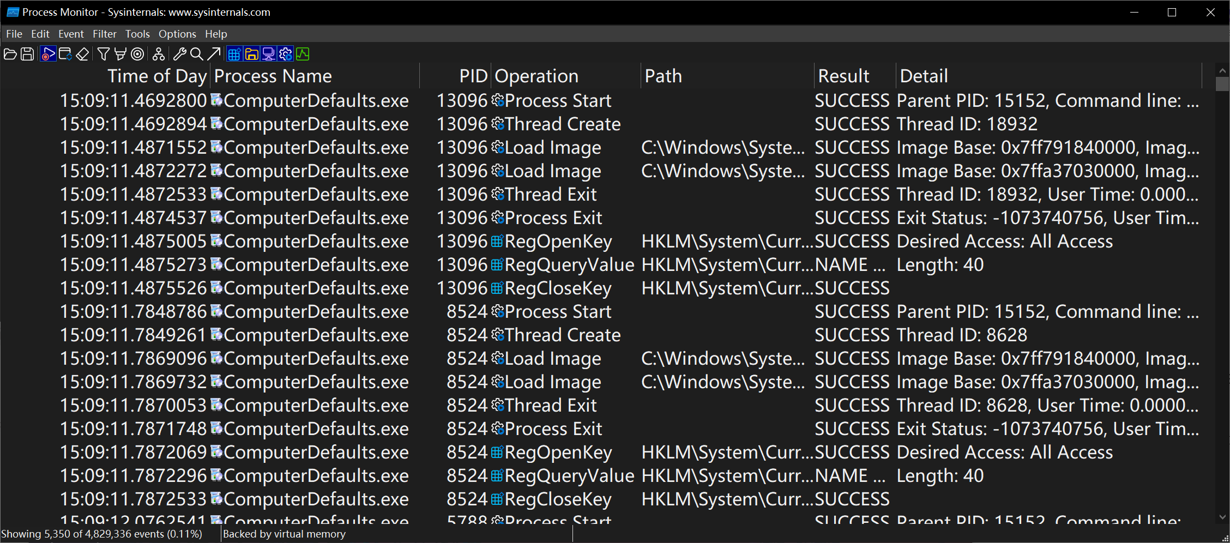1230x543 pixels.
Task: Toggle Show Process and Thread Activity icon
Action: pos(286,54)
